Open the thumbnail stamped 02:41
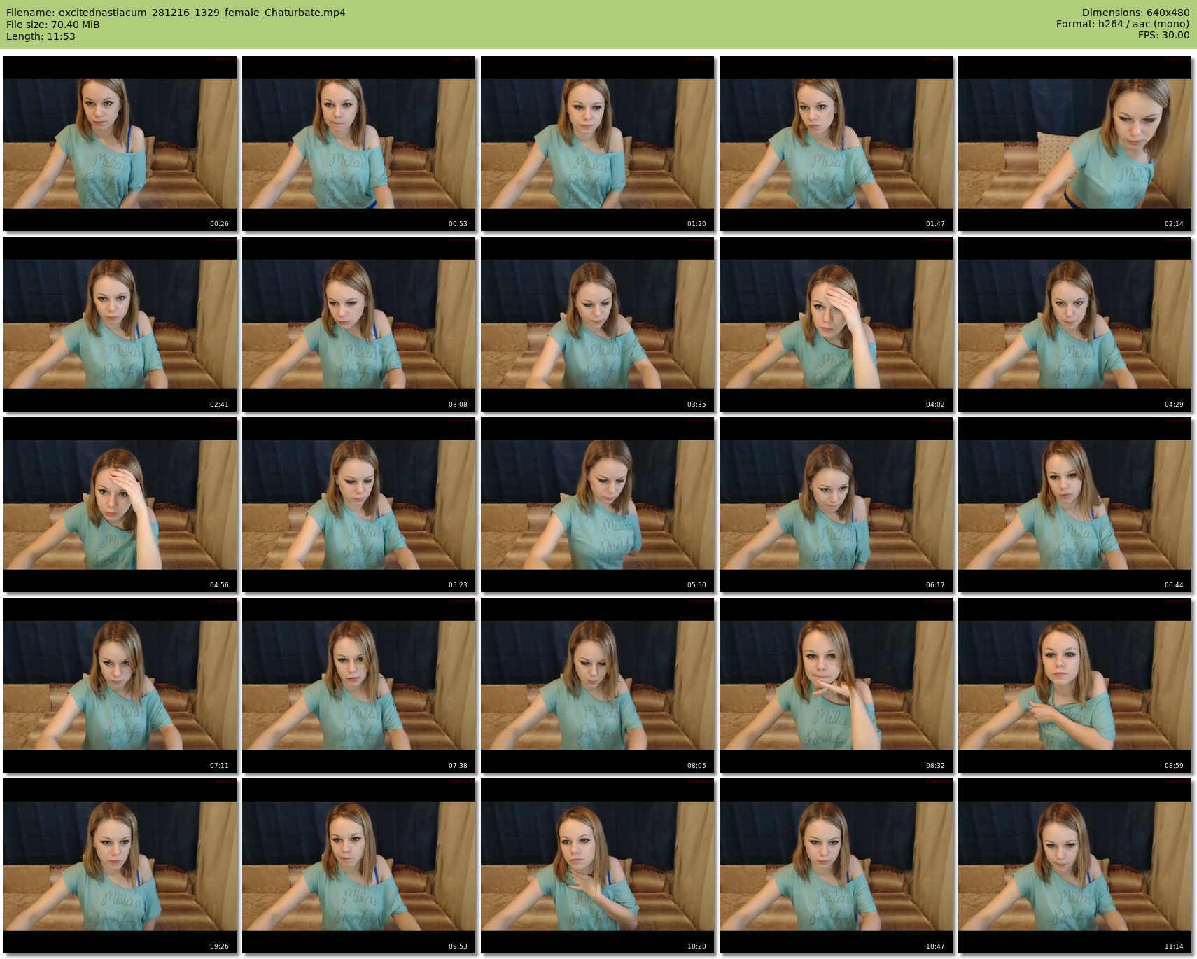1197x959 pixels. tap(120, 324)
